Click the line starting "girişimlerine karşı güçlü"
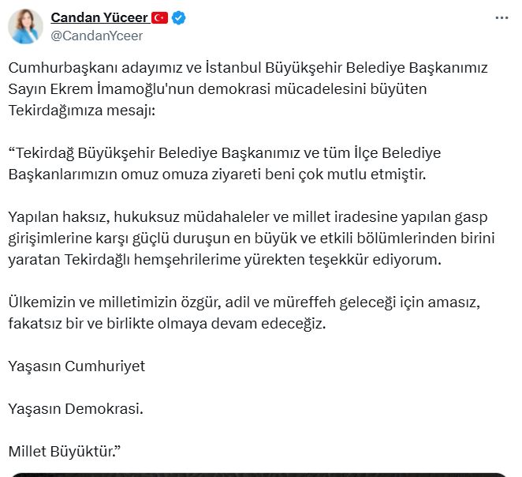 point(252,238)
